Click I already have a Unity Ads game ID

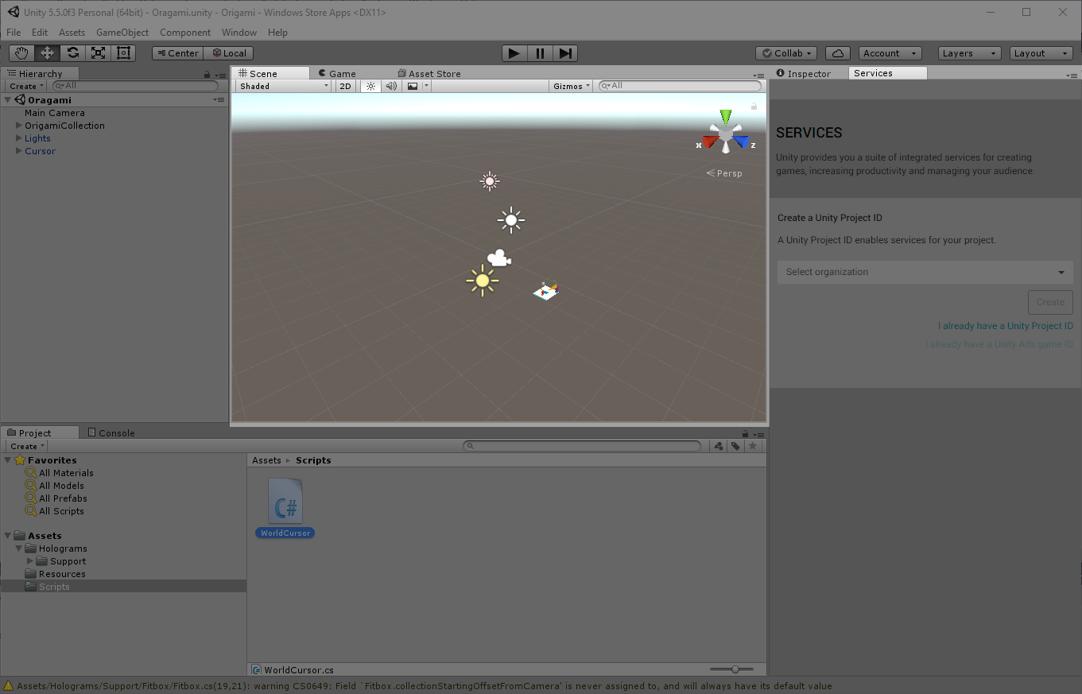(999, 344)
